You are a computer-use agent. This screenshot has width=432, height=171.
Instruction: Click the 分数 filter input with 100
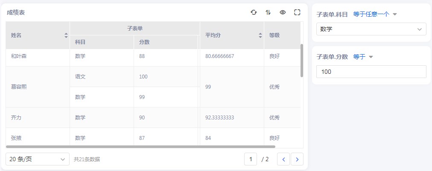coord(371,72)
